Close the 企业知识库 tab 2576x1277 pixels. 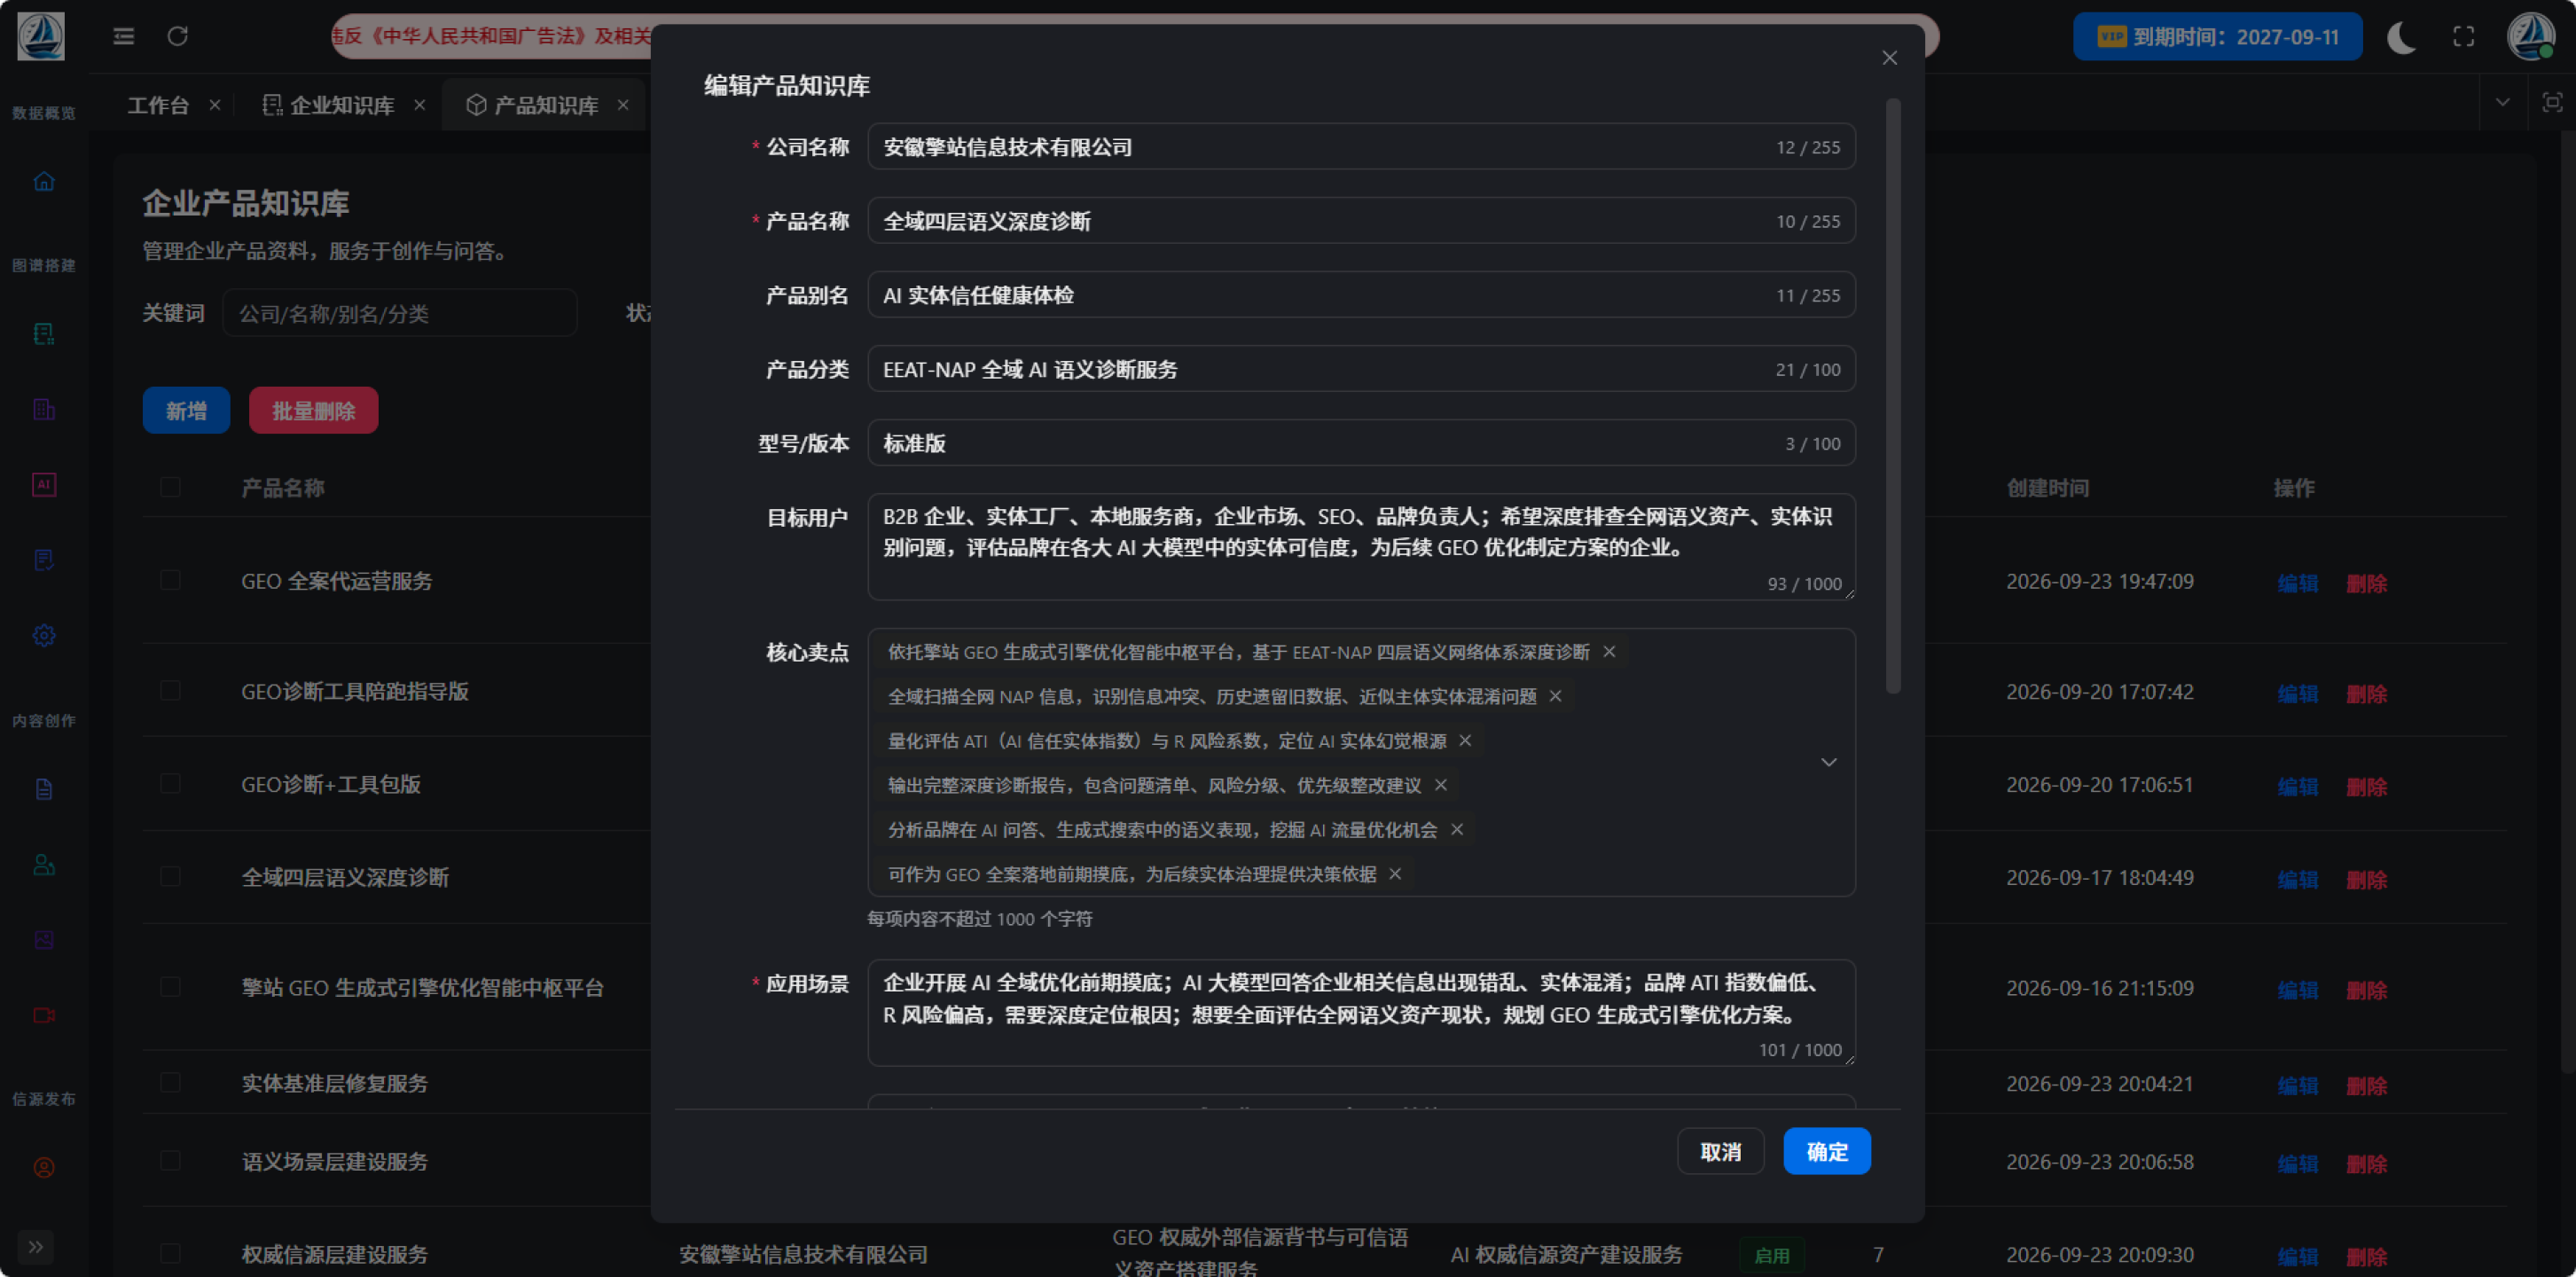[420, 105]
